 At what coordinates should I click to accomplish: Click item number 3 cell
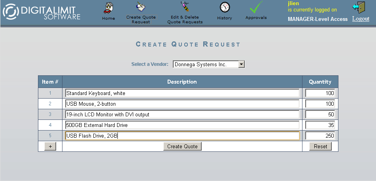tap(50, 114)
